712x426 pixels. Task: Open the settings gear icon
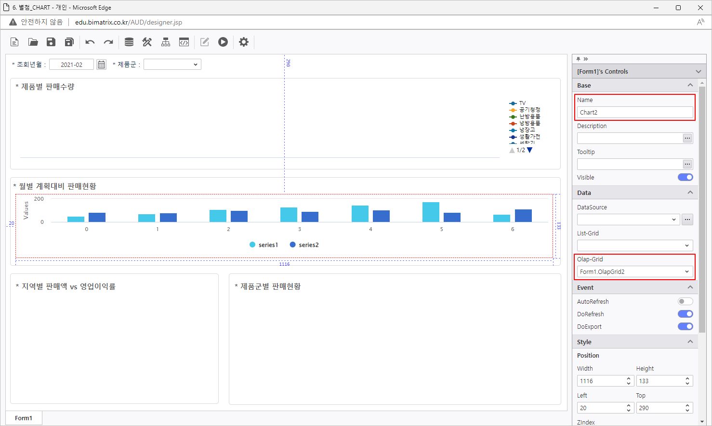tap(244, 42)
